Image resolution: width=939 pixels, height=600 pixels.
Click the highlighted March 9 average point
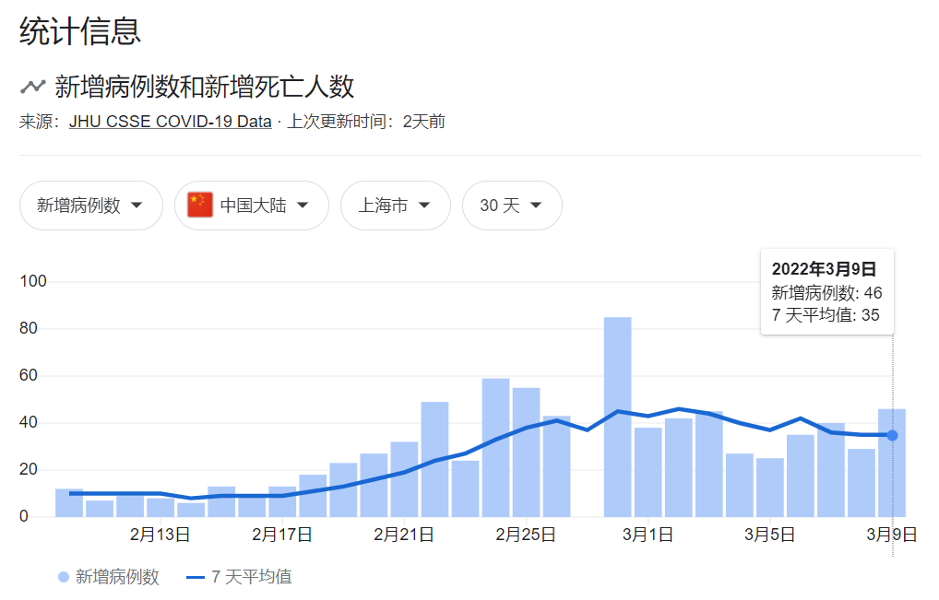click(x=892, y=436)
